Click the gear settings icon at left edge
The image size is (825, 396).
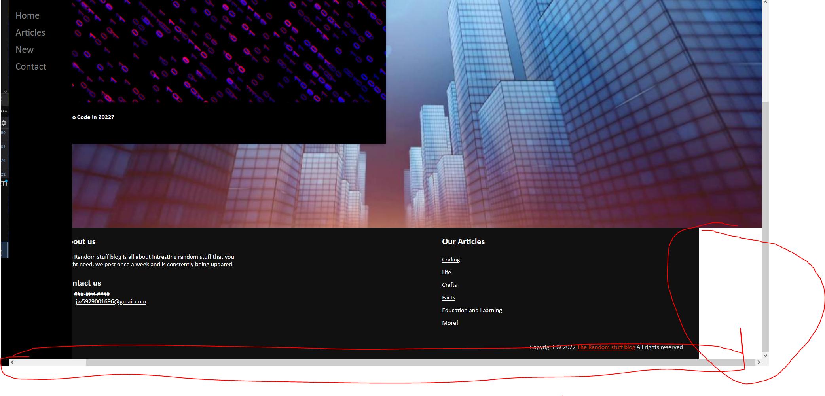(4, 123)
